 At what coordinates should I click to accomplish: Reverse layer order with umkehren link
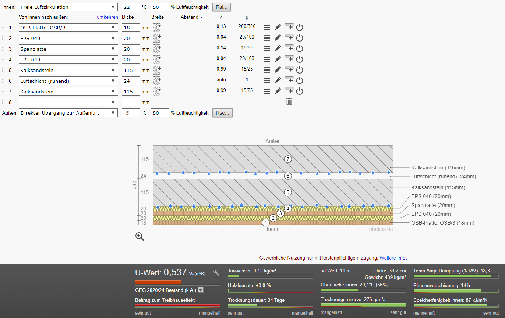pos(107,17)
